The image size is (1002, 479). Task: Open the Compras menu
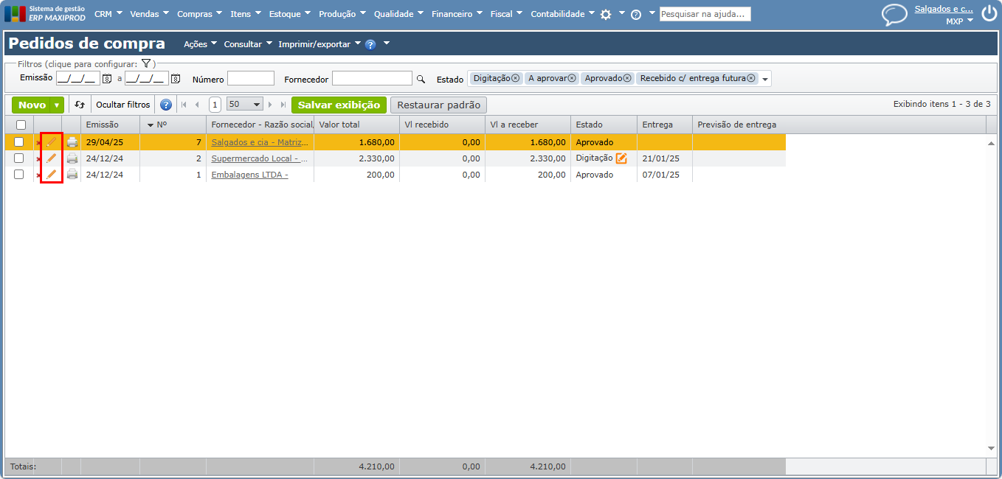coord(199,14)
